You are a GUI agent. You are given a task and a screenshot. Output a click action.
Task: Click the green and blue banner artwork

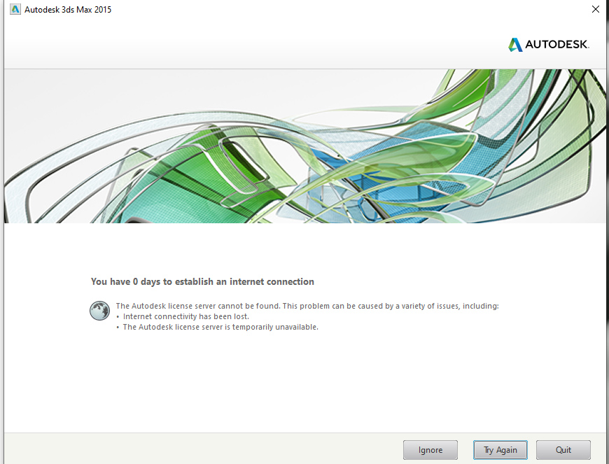[305, 146]
